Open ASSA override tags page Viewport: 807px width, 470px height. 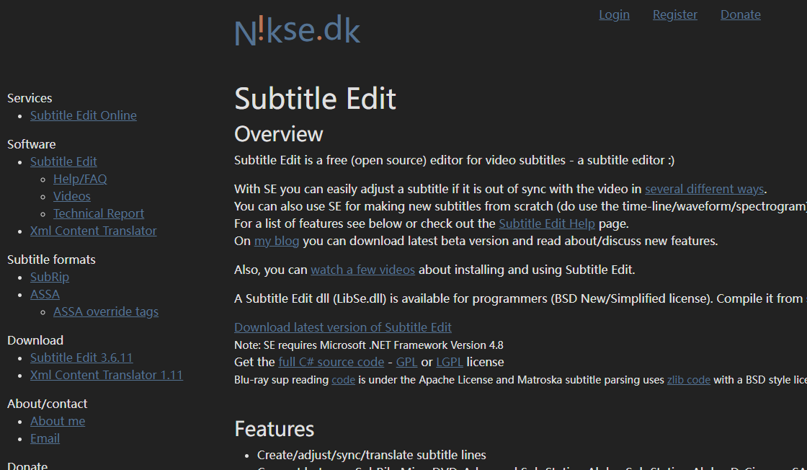pyautogui.click(x=106, y=311)
